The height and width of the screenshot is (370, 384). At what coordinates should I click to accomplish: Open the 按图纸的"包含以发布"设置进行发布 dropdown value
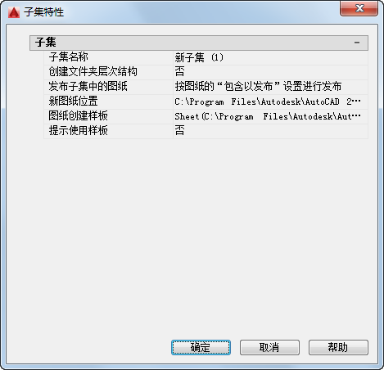(270, 87)
